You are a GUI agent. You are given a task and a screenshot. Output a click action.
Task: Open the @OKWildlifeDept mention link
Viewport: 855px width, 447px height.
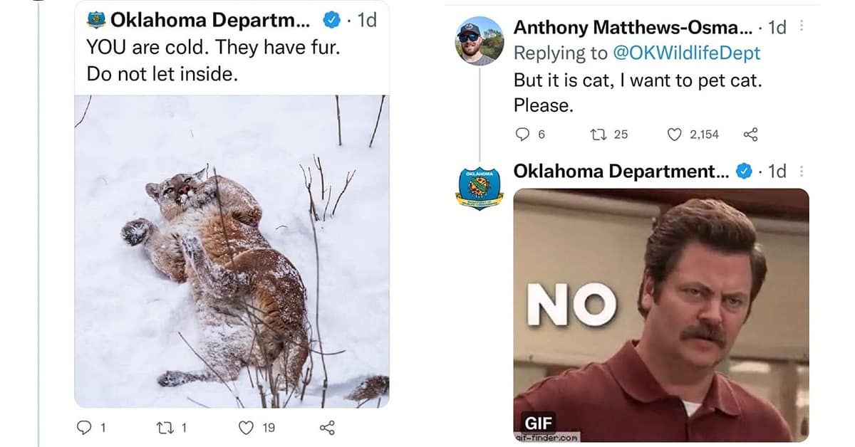point(684,53)
